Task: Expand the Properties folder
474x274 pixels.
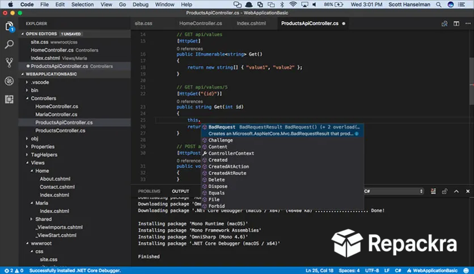Action: pos(27,147)
